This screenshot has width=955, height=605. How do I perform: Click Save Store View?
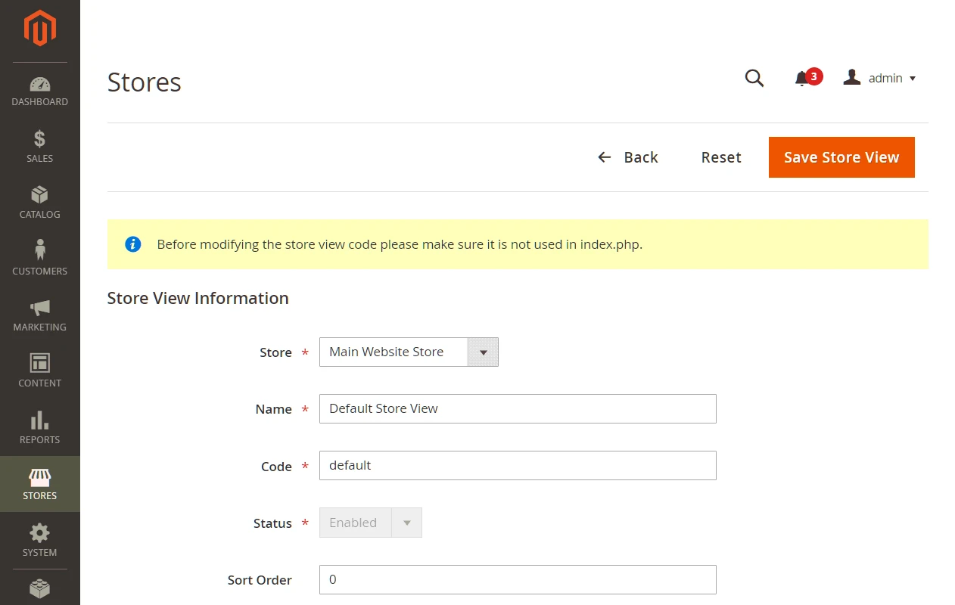pyautogui.click(x=841, y=157)
